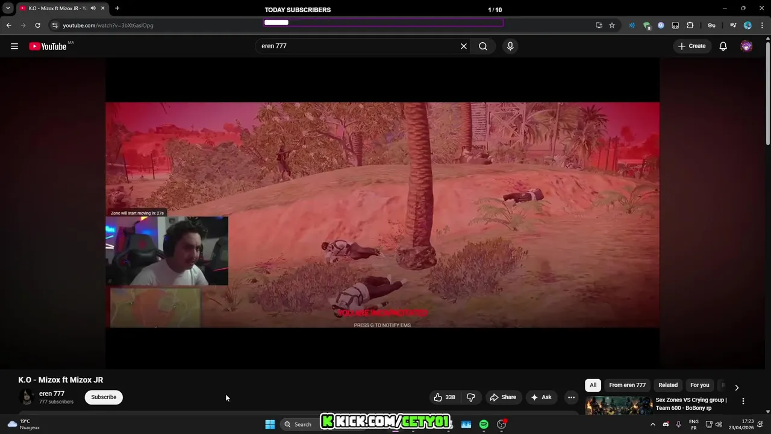
Task: Open a new browser tab
Action: (x=117, y=8)
